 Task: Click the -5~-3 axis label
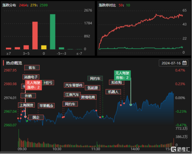[x=61, y=53]
